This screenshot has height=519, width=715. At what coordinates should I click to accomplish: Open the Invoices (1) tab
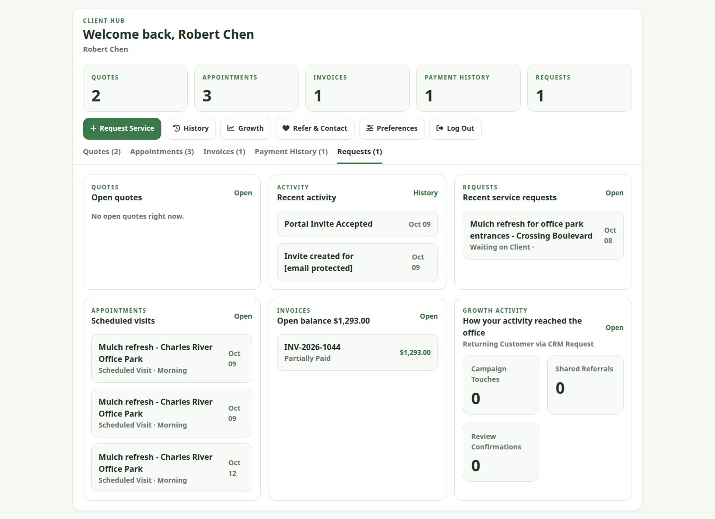224,152
